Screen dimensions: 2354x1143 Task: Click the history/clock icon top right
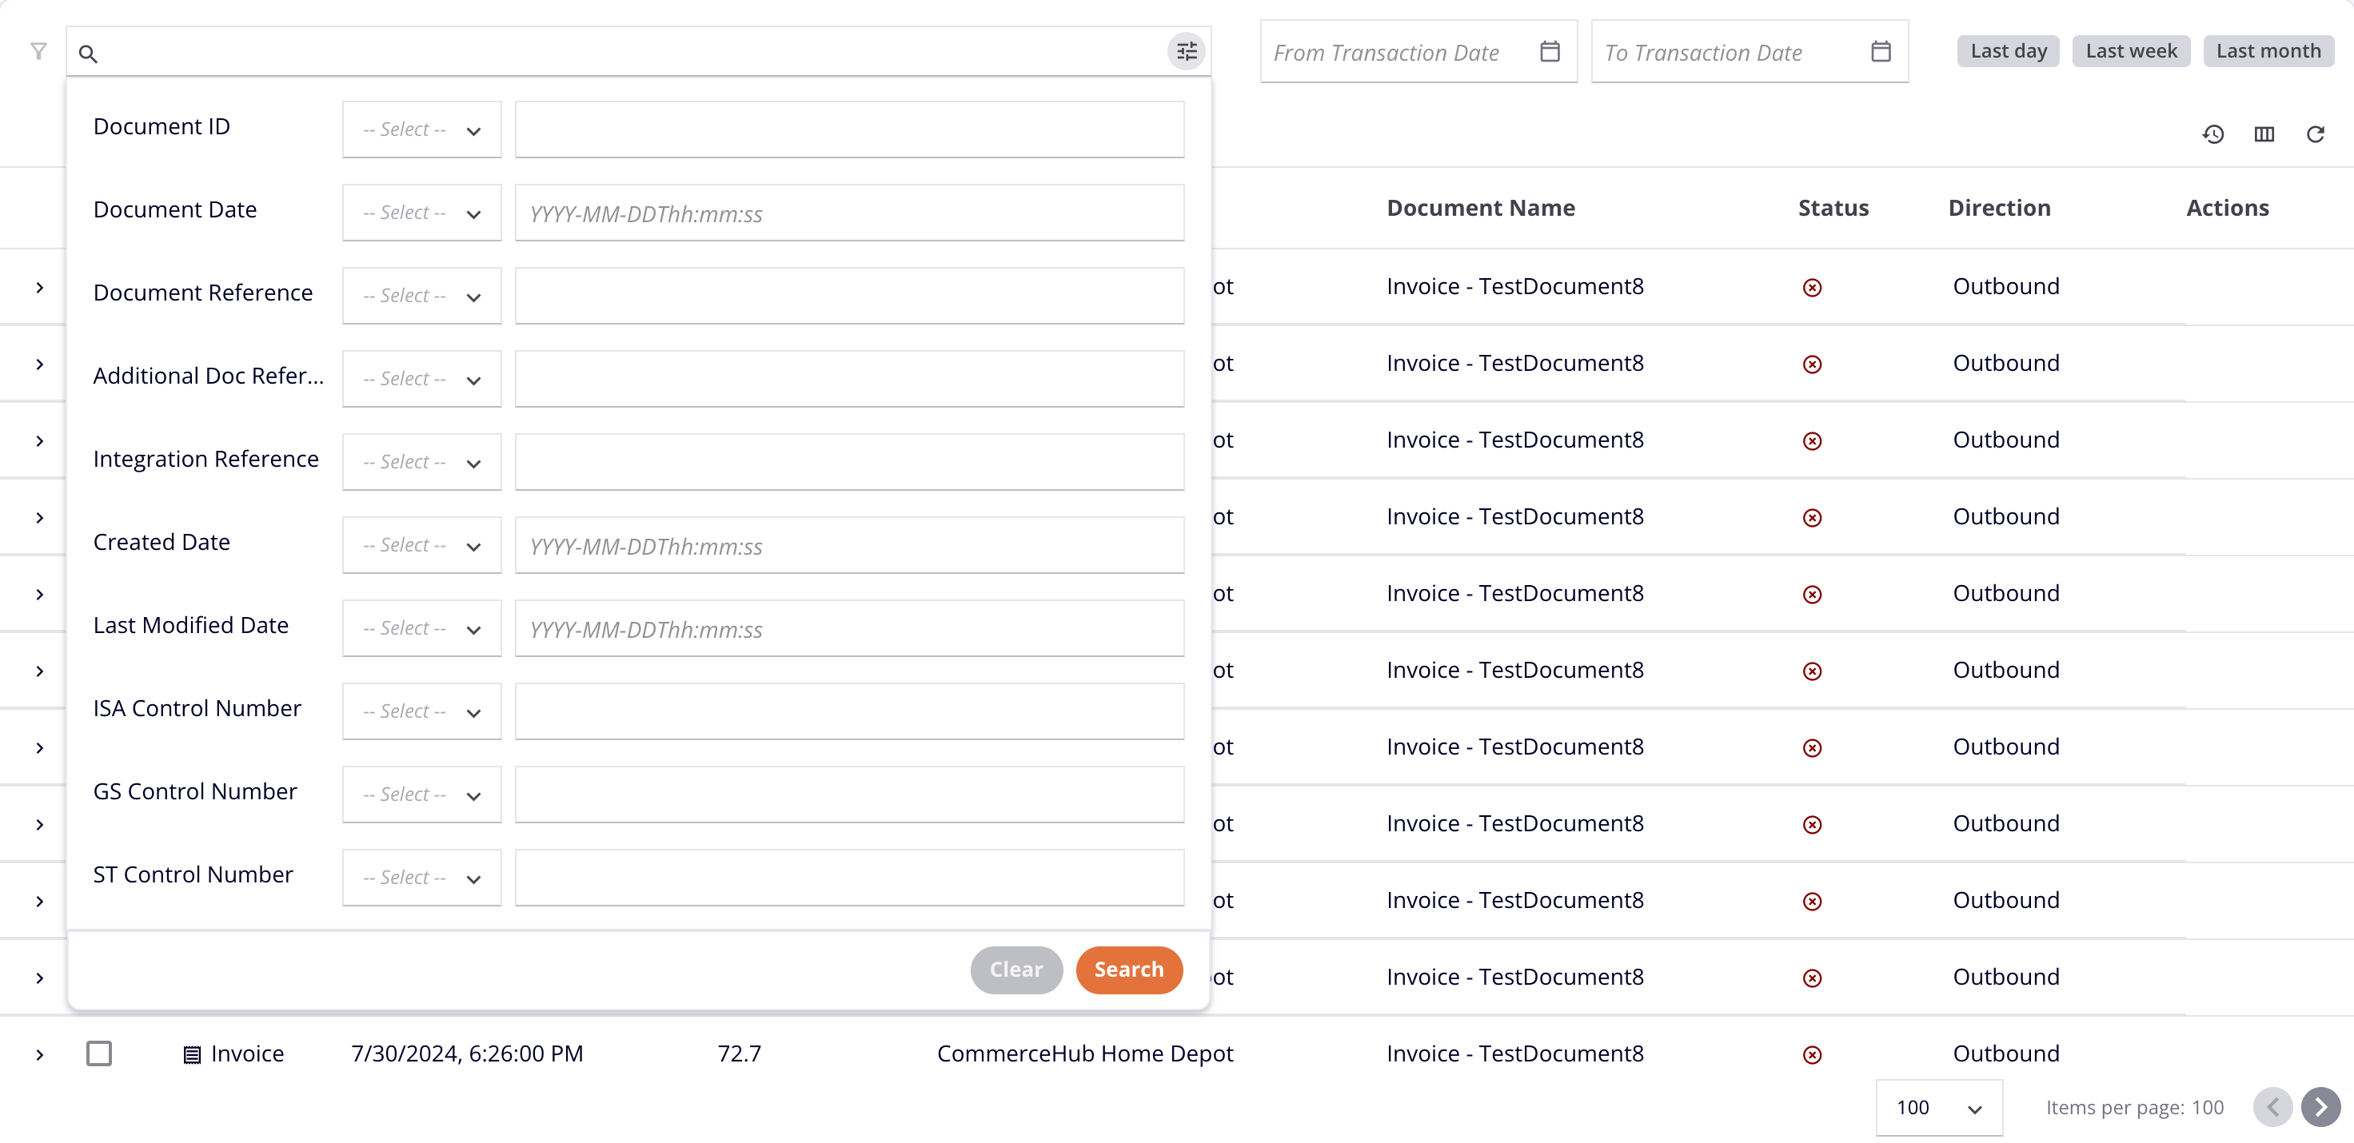click(2214, 133)
